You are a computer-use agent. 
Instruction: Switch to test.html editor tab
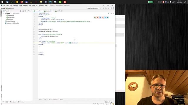click(59, 11)
